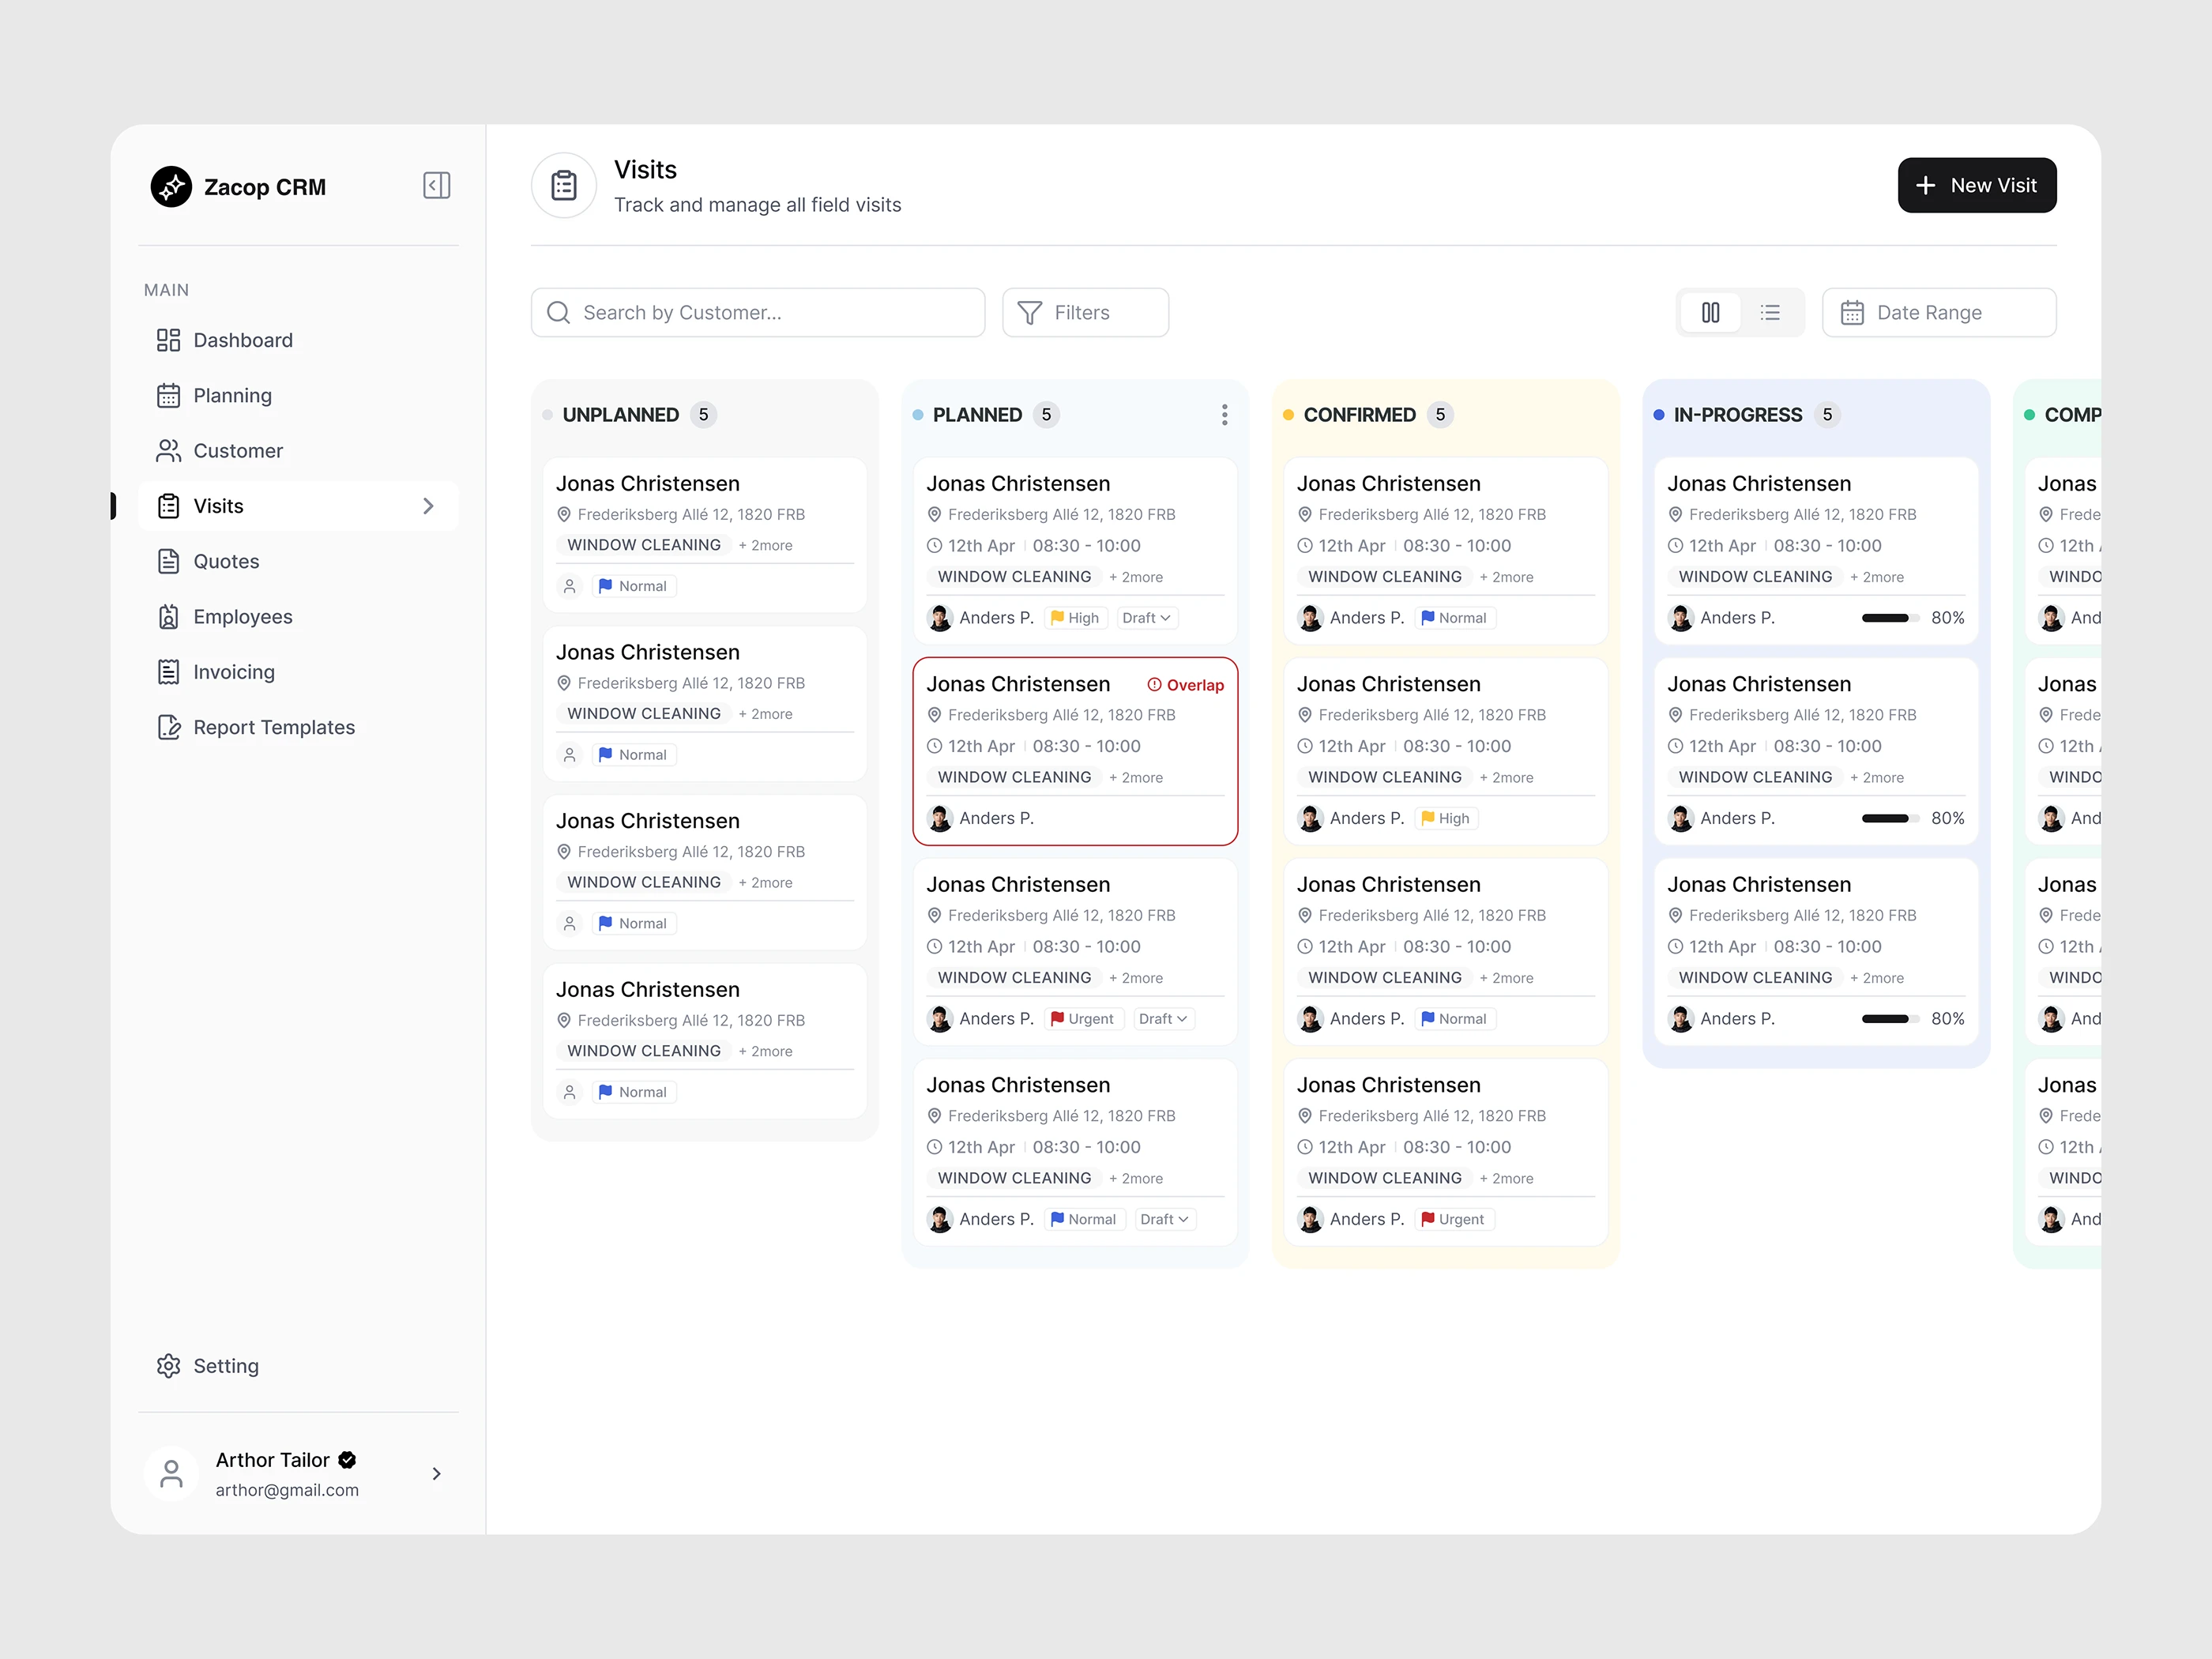Viewport: 2212px width, 1659px height.
Task: Expand the Visits menu chevron
Action: (428, 506)
